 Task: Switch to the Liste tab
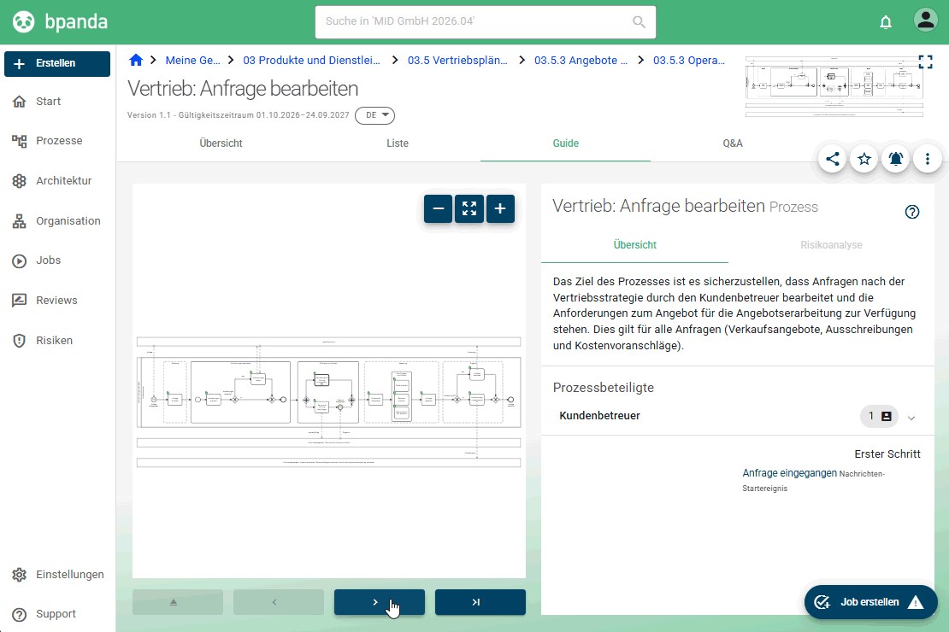[x=398, y=143]
